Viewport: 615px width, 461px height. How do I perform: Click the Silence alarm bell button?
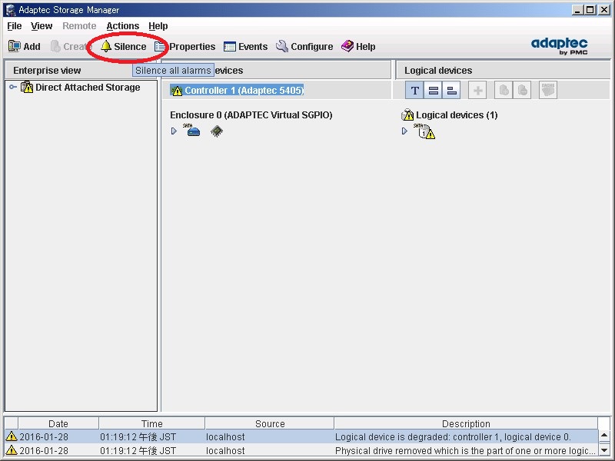pyautogui.click(x=123, y=47)
